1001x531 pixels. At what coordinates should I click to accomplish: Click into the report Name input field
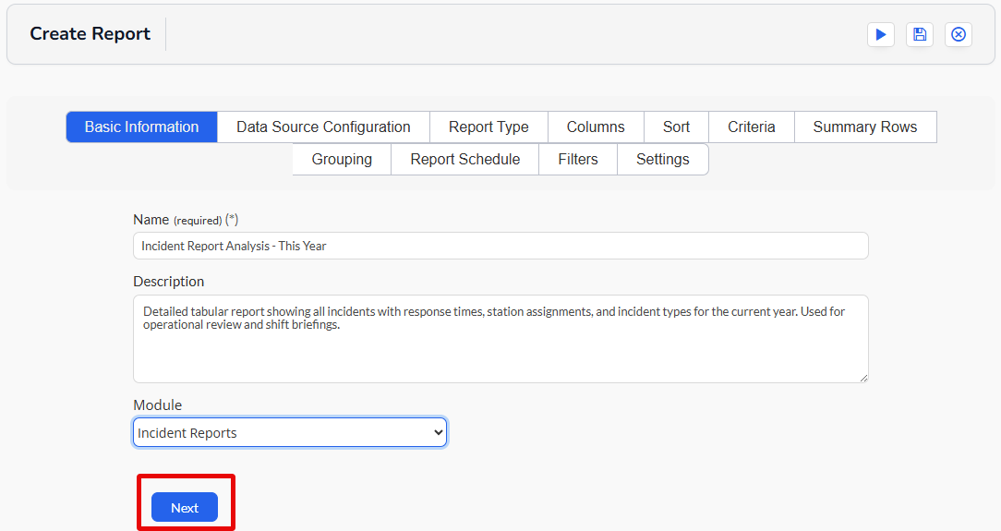(x=500, y=246)
